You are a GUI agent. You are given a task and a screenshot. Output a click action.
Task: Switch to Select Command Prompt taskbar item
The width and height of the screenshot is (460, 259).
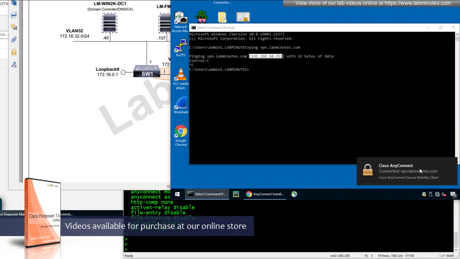point(207,194)
